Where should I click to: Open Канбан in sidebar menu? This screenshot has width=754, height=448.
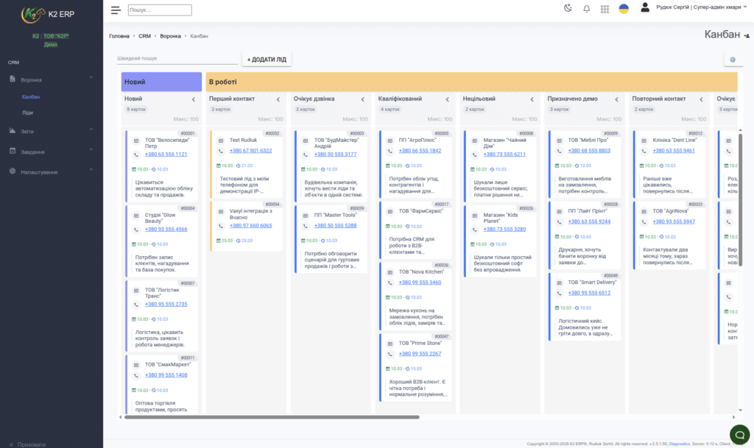pyautogui.click(x=31, y=97)
